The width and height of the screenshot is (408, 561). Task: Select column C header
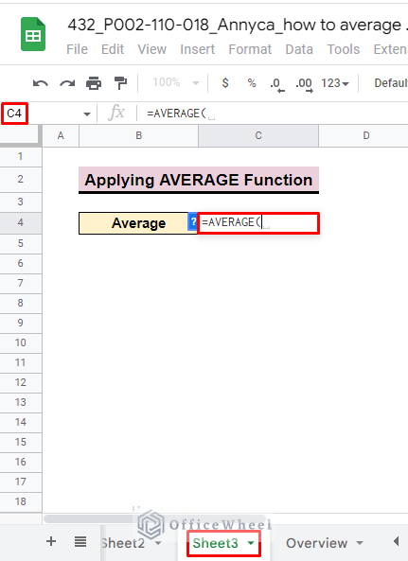click(x=258, y=135)
